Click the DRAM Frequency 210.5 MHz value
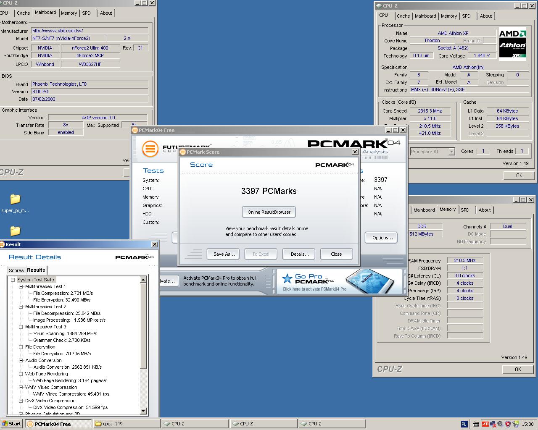538x430 pixels. [x=465, y=260]
